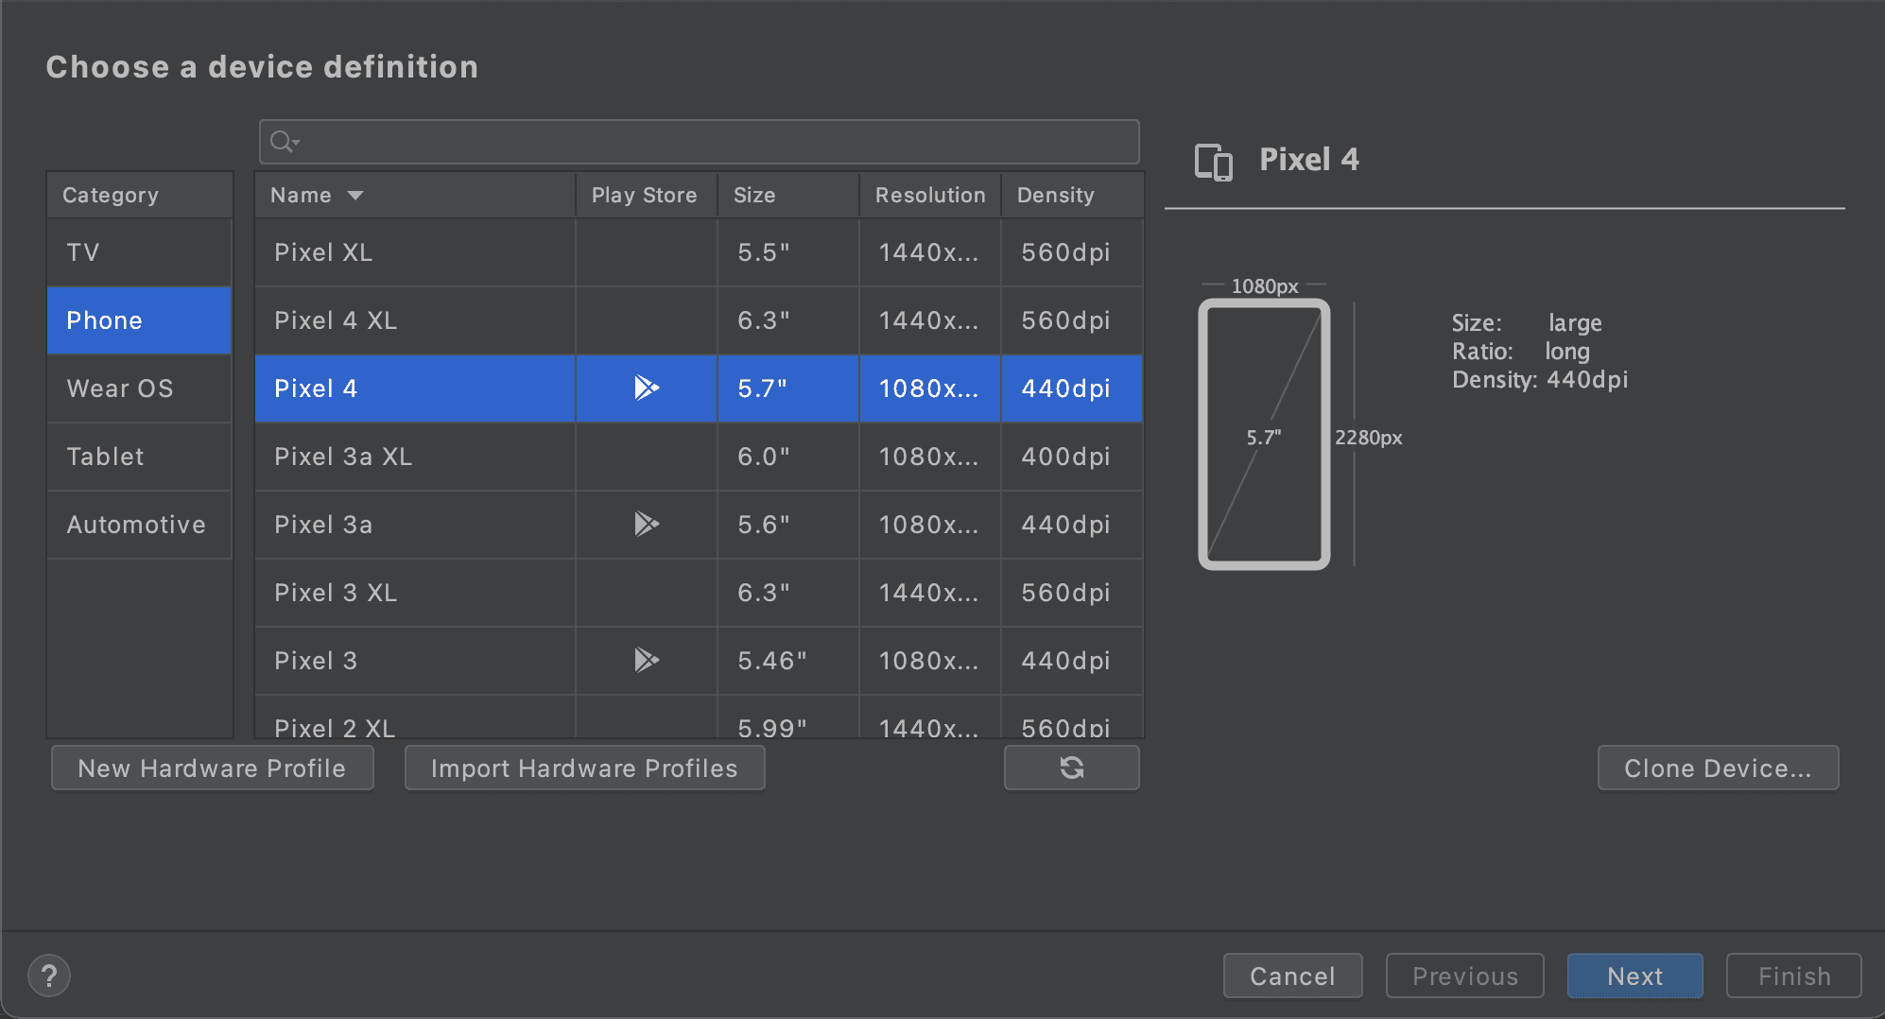Image resolution: width=1885 pixels, height=1019 pixels.
Task: Click the Play Store icon in Pixel 3a row
Action: point(647,524)
